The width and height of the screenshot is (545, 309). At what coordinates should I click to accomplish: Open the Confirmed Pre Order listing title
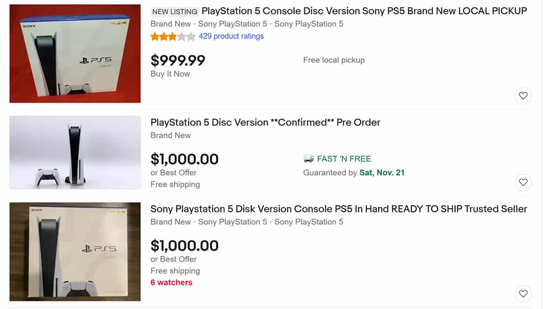pos(265,122)
